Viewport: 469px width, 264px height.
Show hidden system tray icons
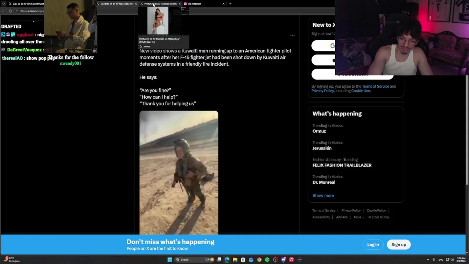[428, 260]
